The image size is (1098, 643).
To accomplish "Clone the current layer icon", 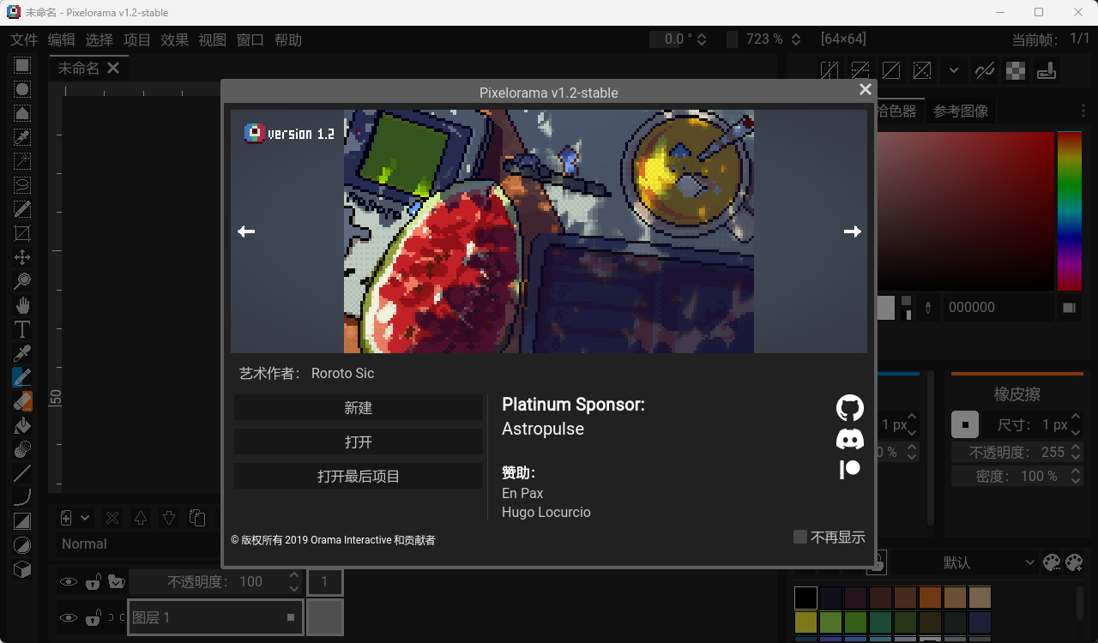I will 197,518.
